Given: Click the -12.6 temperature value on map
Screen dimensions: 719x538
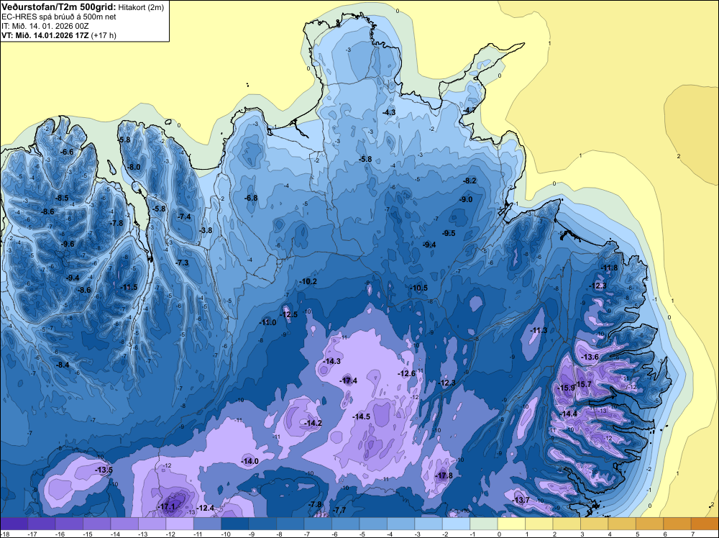Looking at the screenshot, I should (406, 373).
